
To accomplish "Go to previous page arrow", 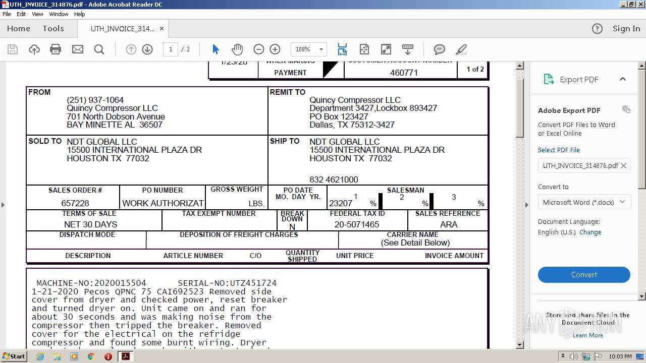I will tap(131, 49).
